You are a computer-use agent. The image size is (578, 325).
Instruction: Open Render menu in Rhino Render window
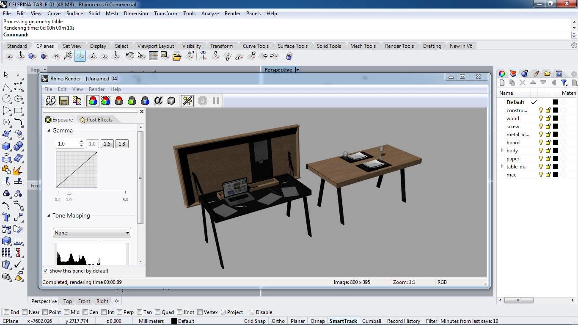coord(96,89)
